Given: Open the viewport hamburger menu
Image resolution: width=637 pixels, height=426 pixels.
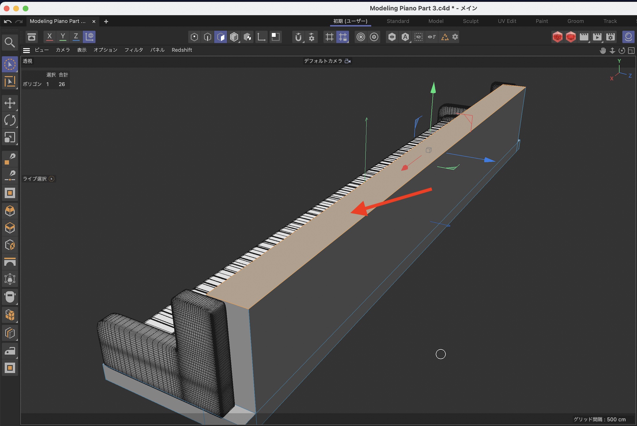Looking at the screenshot, I should click(26, 50).
